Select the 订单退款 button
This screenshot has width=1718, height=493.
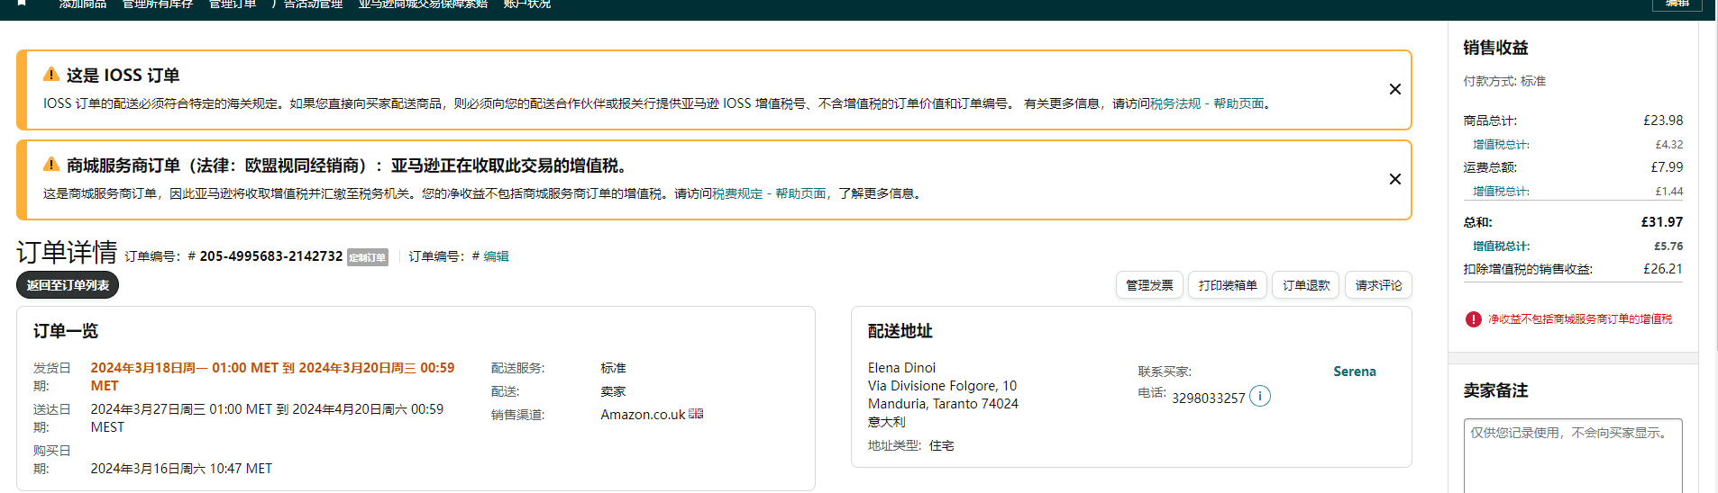pos(1305,285)
